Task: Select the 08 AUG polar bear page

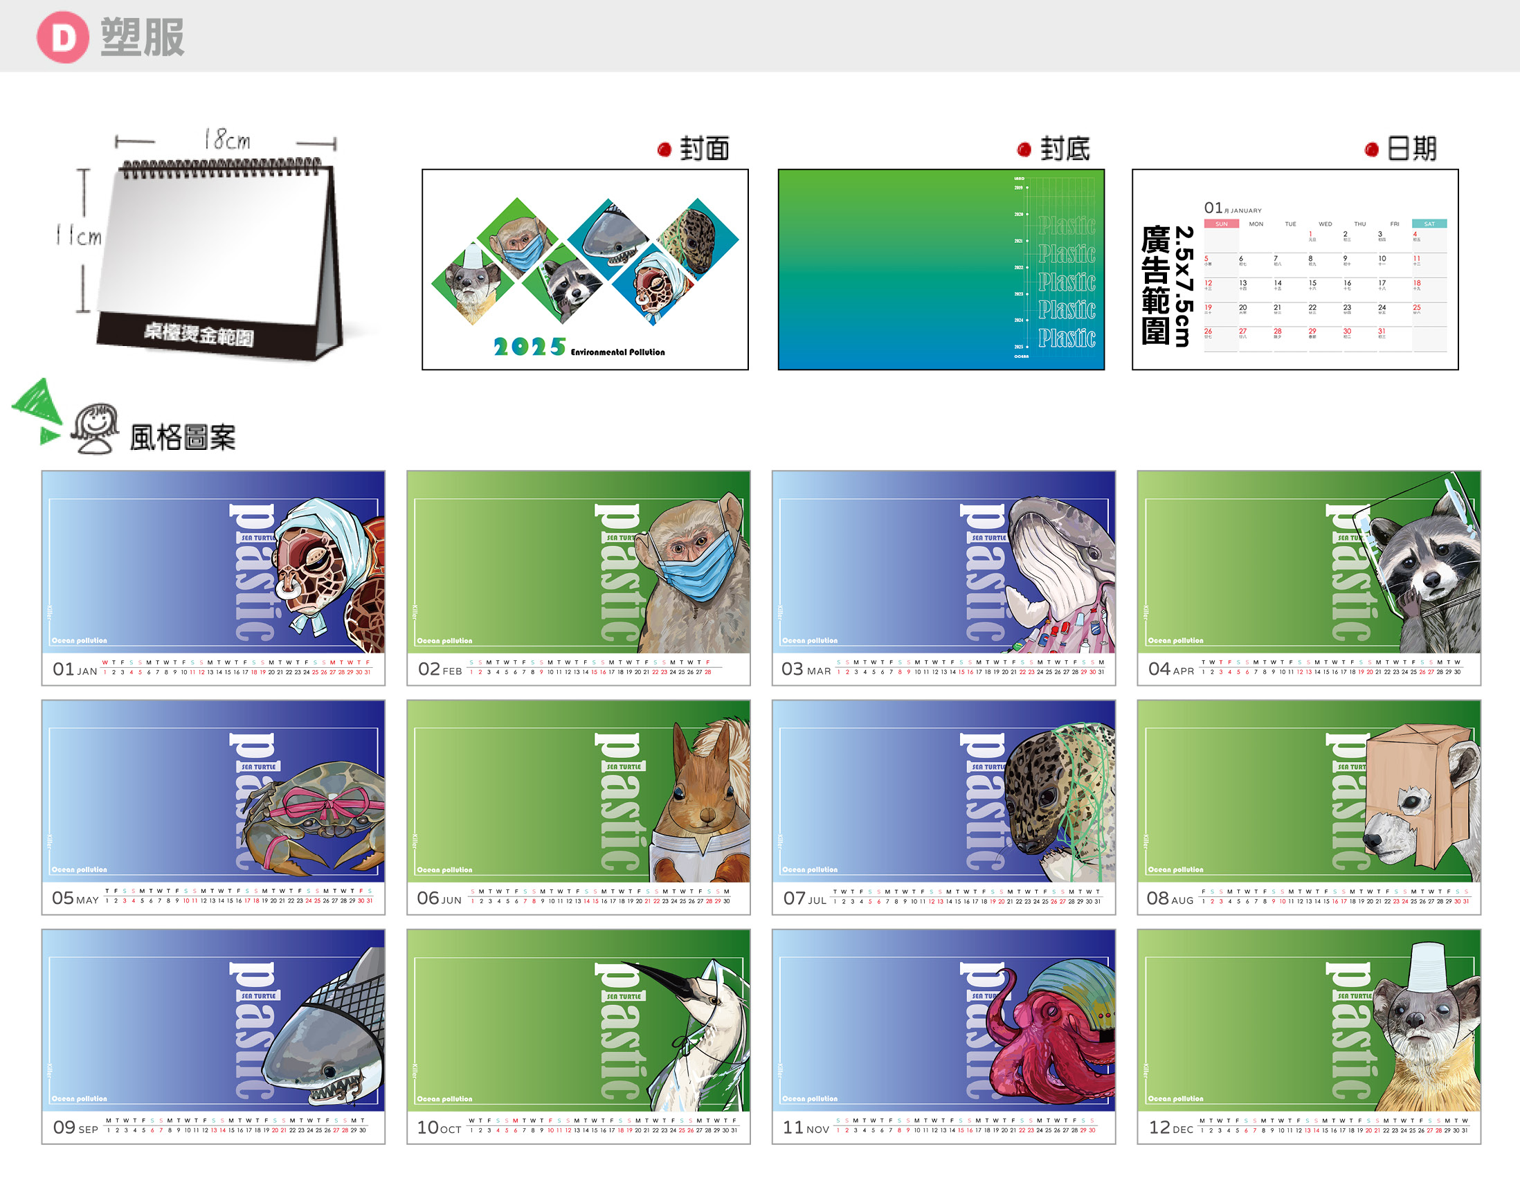Action: [1308, 806]
